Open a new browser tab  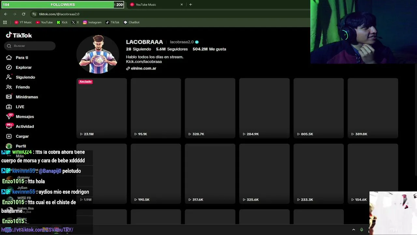[191, 5]
